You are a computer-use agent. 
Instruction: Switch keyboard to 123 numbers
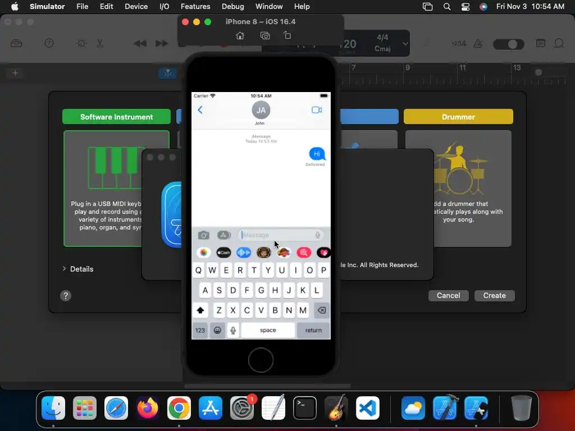200,330
